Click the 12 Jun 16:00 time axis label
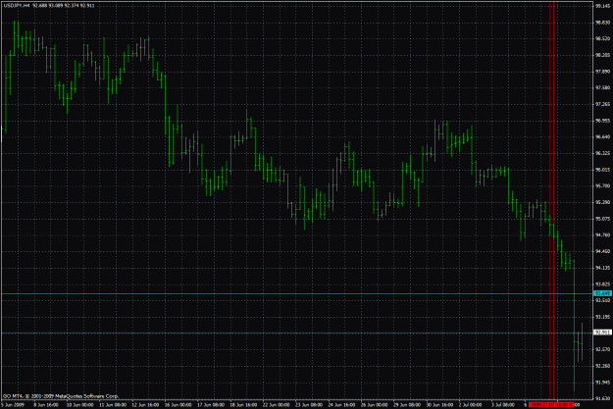The image size is (613, 409). (145, 405)
